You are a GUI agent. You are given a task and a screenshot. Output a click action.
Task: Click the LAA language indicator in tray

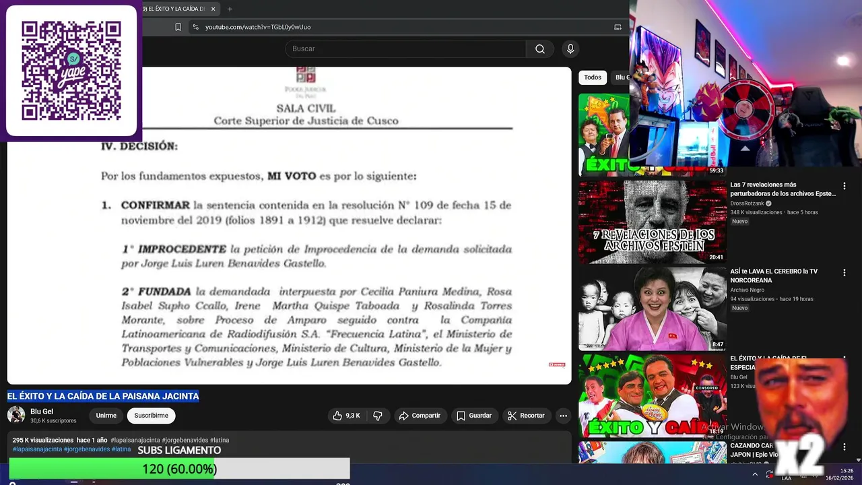[x=786, y=478]
